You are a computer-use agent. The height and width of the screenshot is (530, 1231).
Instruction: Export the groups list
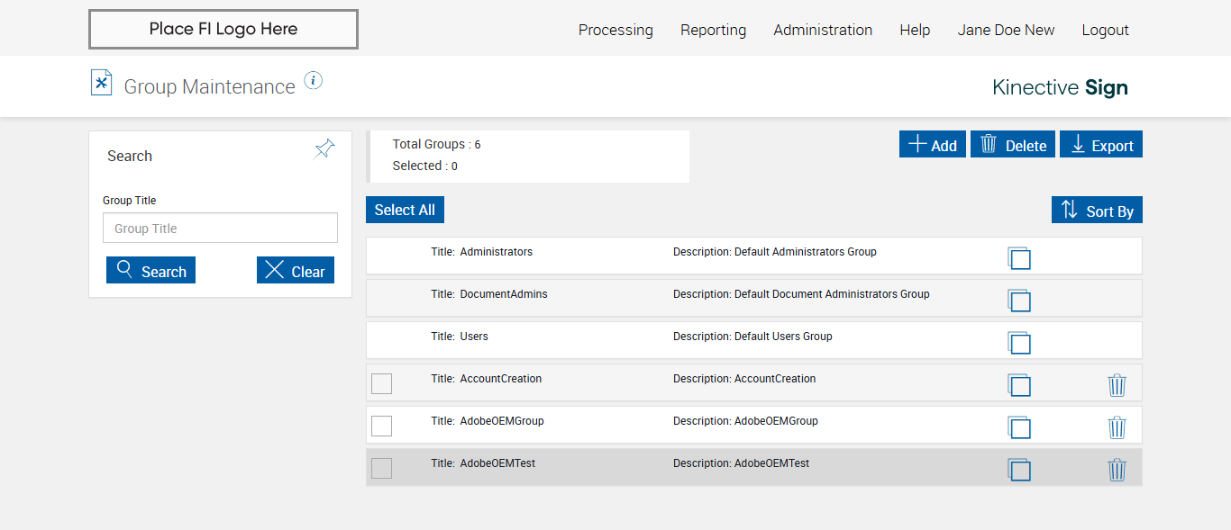point(1101,145)
